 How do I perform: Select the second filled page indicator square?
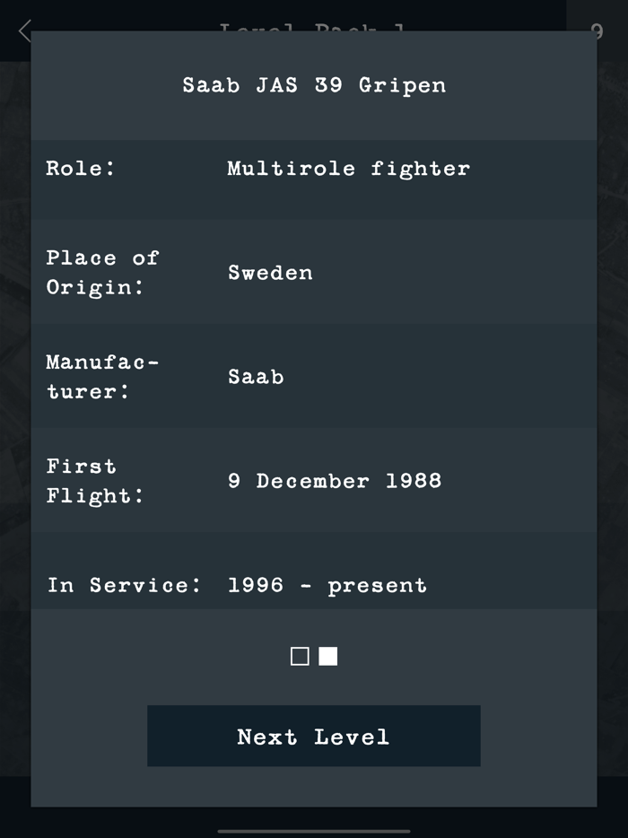(328, 656)
